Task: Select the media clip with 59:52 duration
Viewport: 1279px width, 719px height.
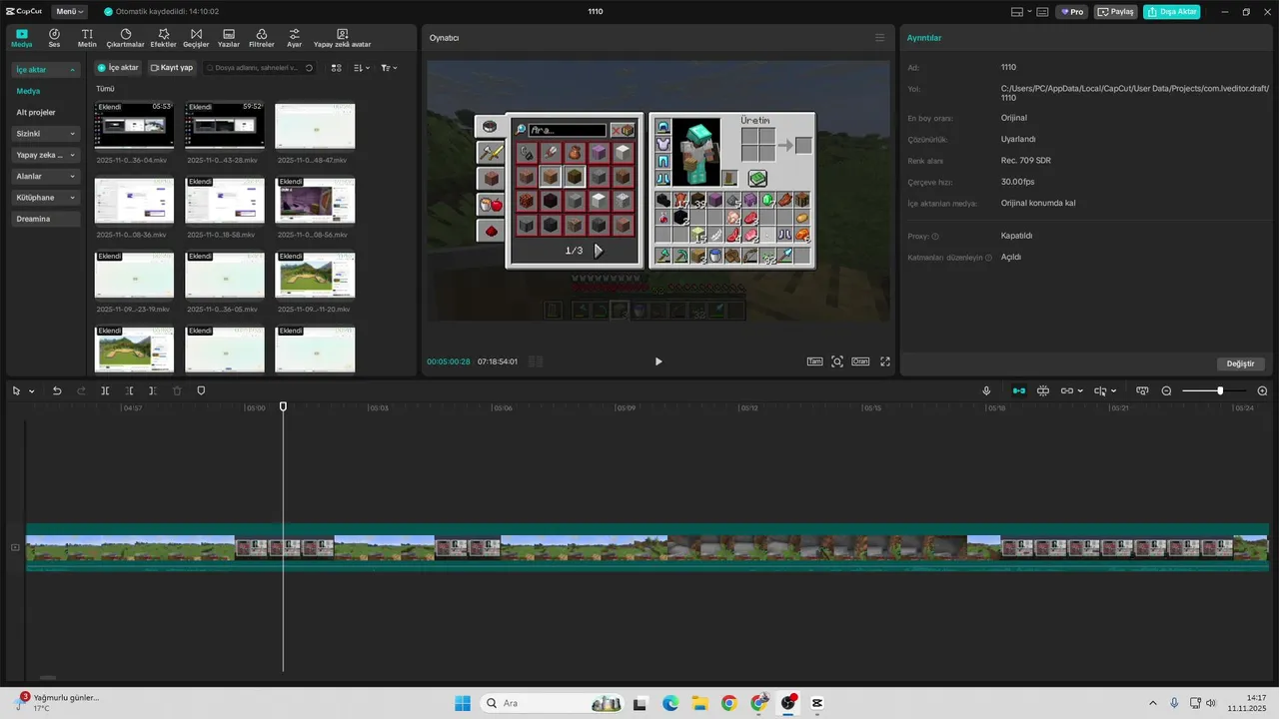Action: [225, 126]
